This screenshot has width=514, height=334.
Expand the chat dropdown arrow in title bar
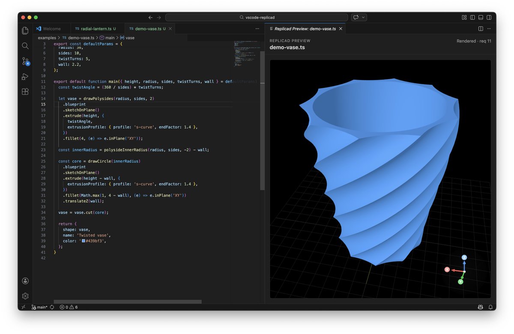tap(364, 18)
